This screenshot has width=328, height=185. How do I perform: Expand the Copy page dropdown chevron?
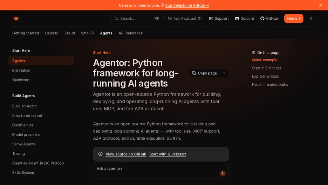tap(224, 73)
